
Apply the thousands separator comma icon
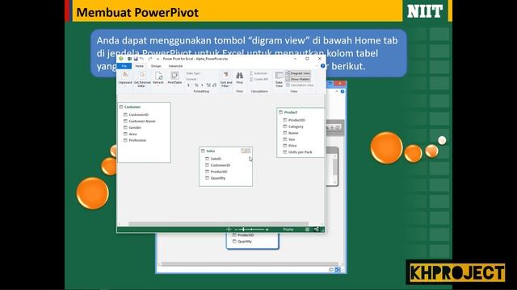pyautogui.click(x=202, y=85)
